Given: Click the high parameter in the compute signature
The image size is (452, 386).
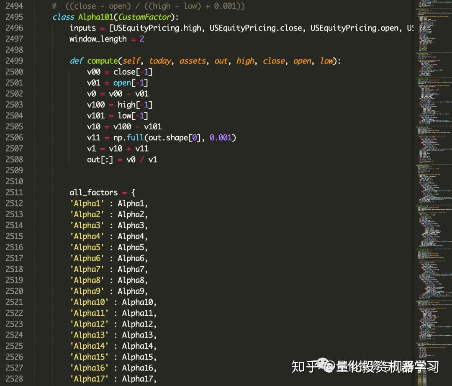Looking at the screenshot, I should tap(245, 61).
